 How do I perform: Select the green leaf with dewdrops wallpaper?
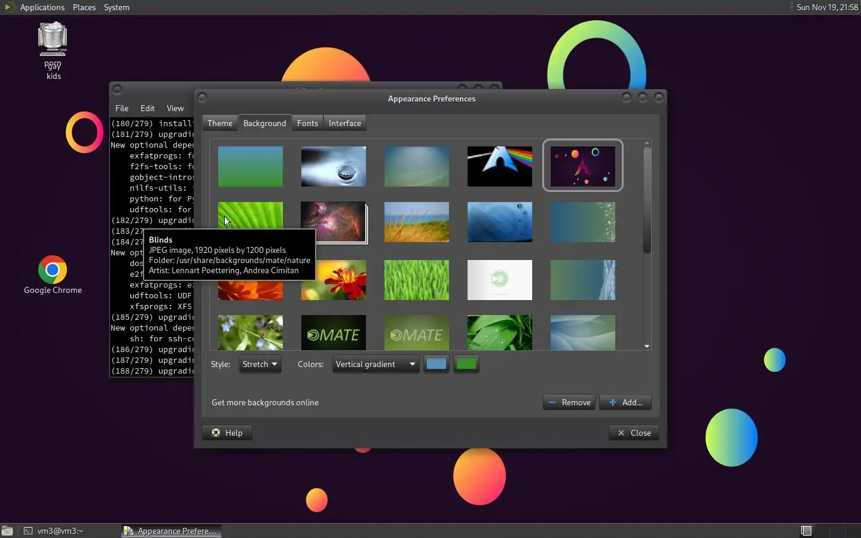(500, 332)
